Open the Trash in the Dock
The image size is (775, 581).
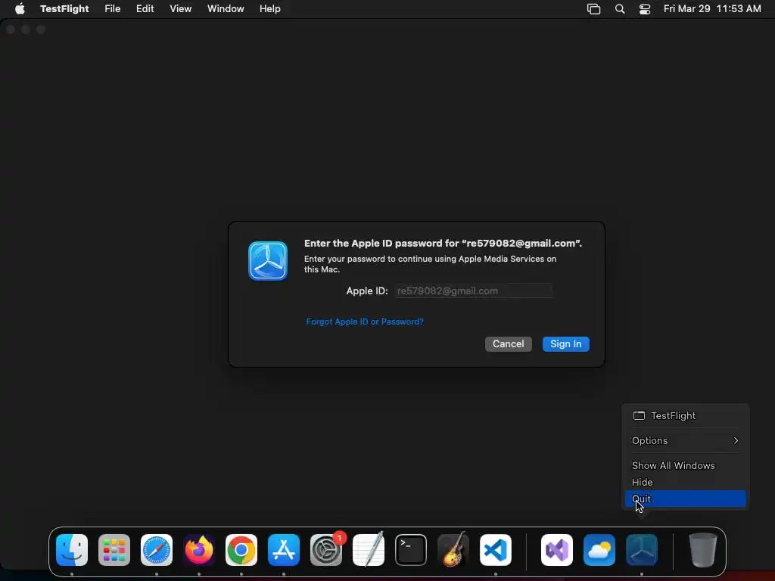coord(703,550)
